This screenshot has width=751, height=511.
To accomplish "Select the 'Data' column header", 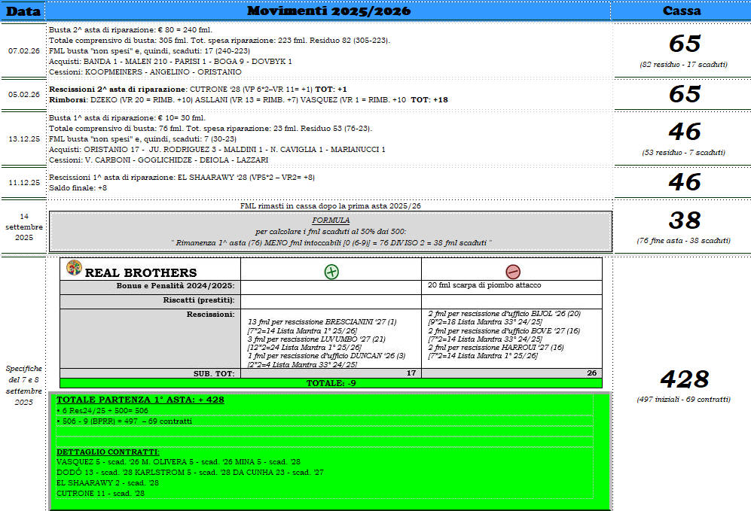I will 23,11.
